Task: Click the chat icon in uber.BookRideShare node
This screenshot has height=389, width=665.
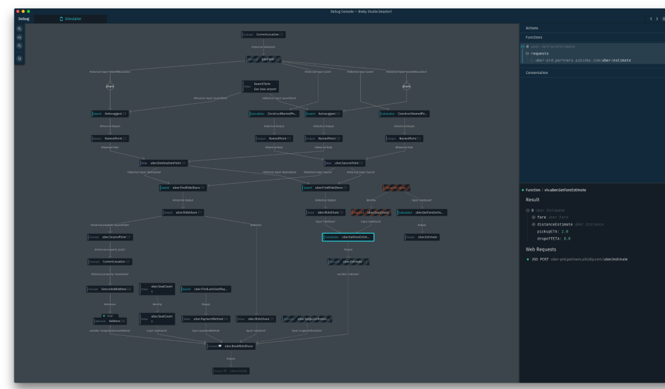Action: click(220, 346)
